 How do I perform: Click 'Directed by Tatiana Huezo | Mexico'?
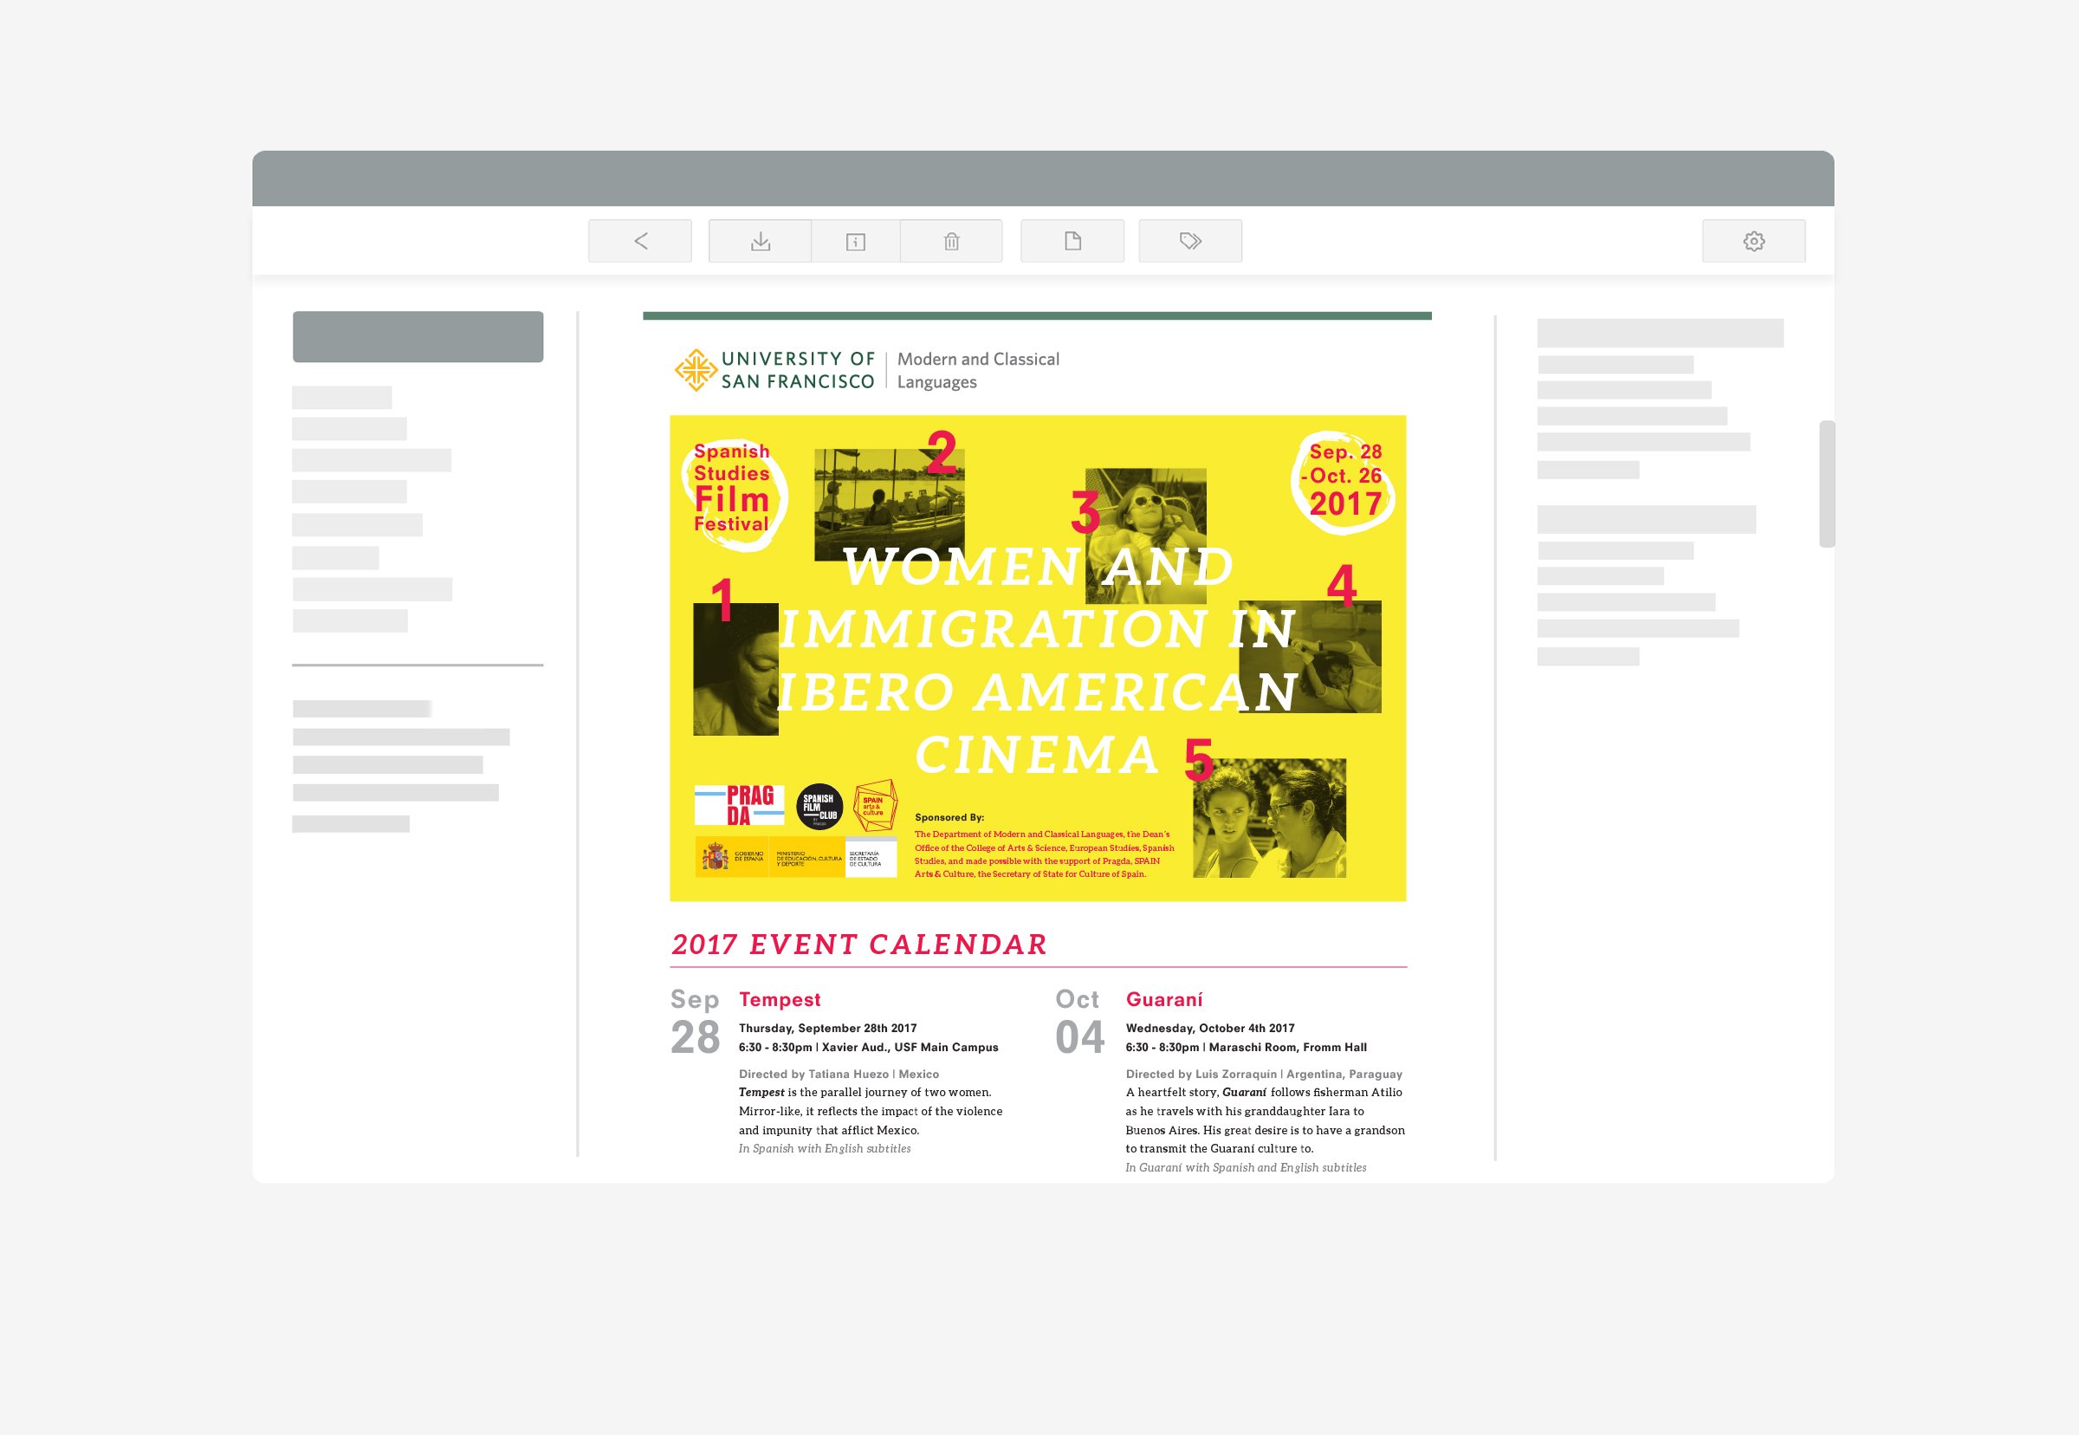point(839,1074)
